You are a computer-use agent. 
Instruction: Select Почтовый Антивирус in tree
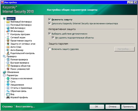pyautogui.click(x=21, y=25)
